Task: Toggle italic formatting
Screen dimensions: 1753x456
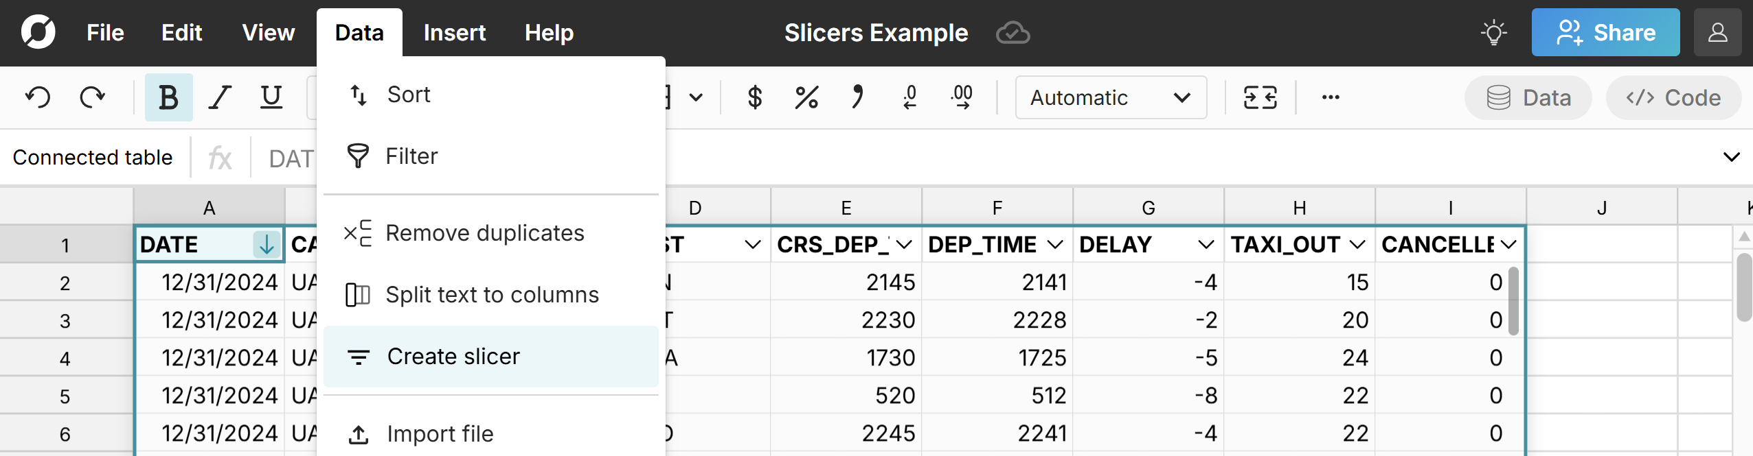Action: click(x=220, y=97)
